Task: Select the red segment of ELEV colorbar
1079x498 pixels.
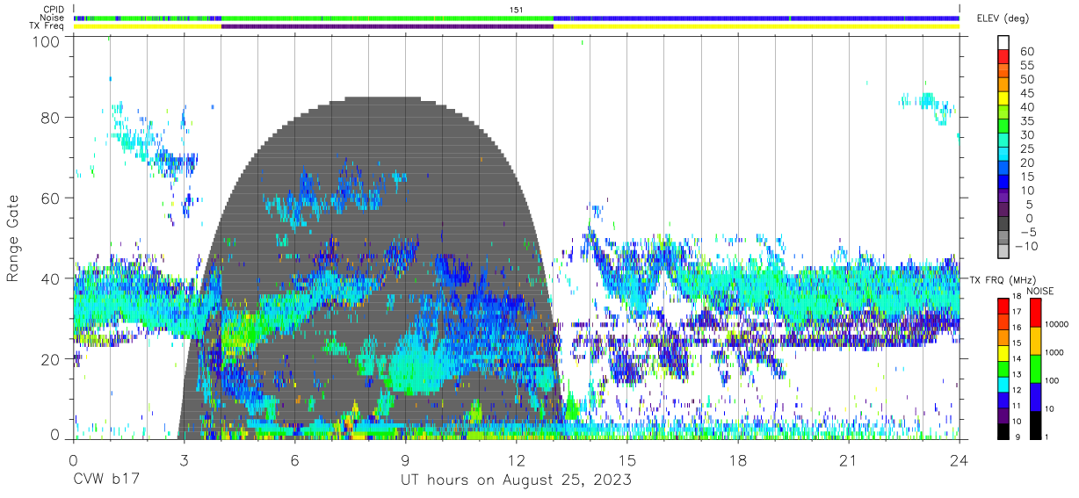Action: (x=1003, y=57)
